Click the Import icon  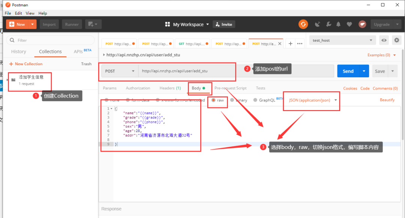coord(49,24)
